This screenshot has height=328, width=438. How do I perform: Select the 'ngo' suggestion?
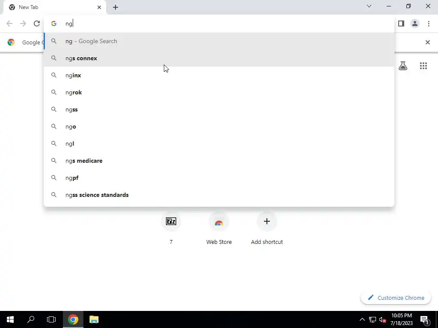click(219, 126)
